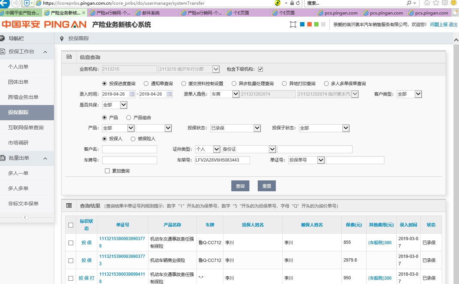This screenshot has width=459, height=284.
Task: Collapse the 投保工作台 sidebar section
Action: 45,52
